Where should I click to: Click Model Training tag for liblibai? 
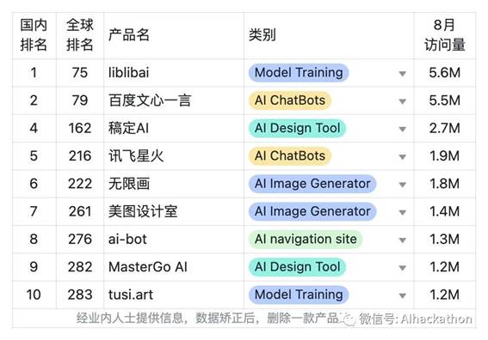(x=299, y=73)
